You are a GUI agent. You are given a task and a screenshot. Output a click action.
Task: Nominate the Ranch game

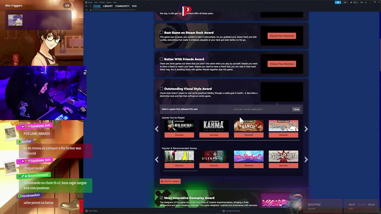coord(249,135)
